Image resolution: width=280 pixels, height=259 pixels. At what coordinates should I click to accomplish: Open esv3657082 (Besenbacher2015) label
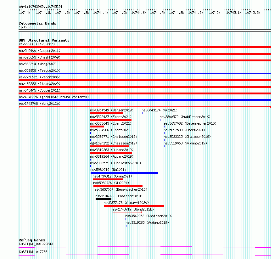click(x=190, y=123)
